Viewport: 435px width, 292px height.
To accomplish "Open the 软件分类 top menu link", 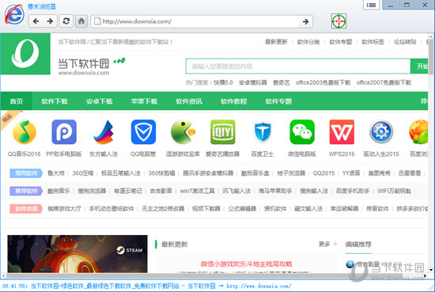I will 308,42.
